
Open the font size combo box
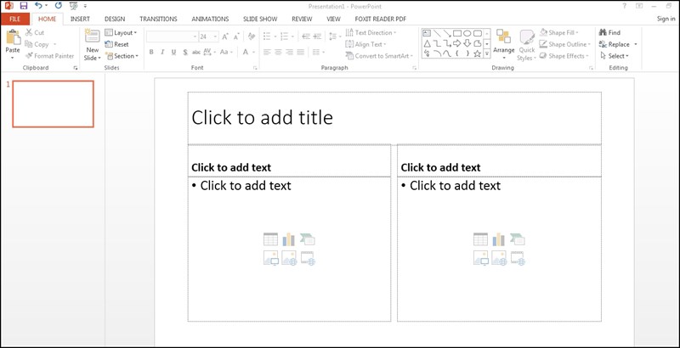coord(208,36)
